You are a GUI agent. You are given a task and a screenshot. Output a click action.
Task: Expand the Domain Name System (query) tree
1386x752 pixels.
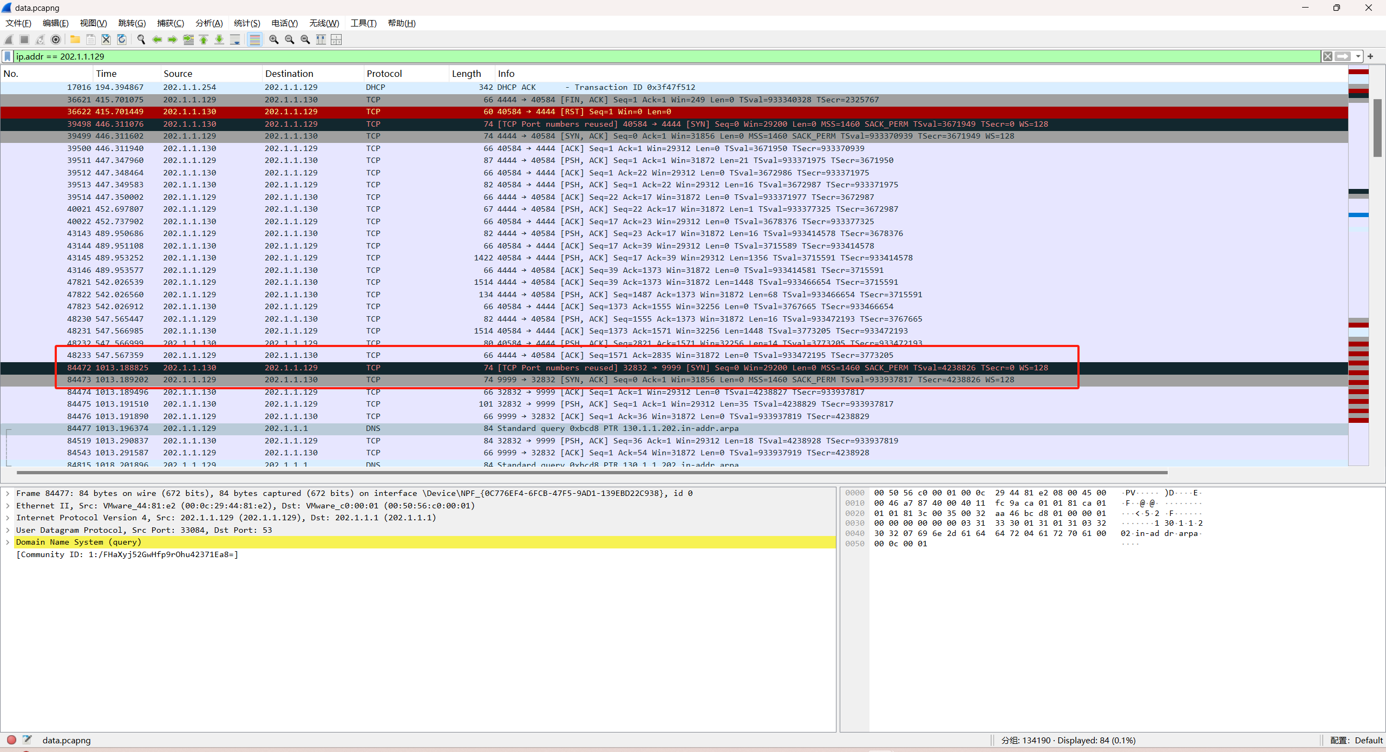click(8, 542)
